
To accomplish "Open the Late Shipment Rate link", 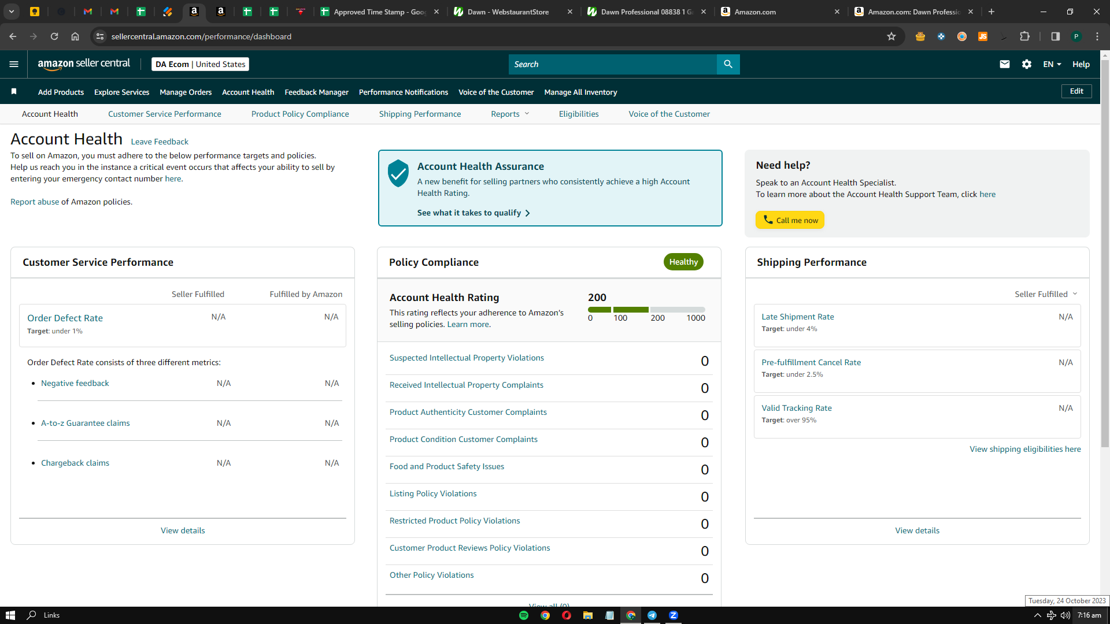I will 798,317.
